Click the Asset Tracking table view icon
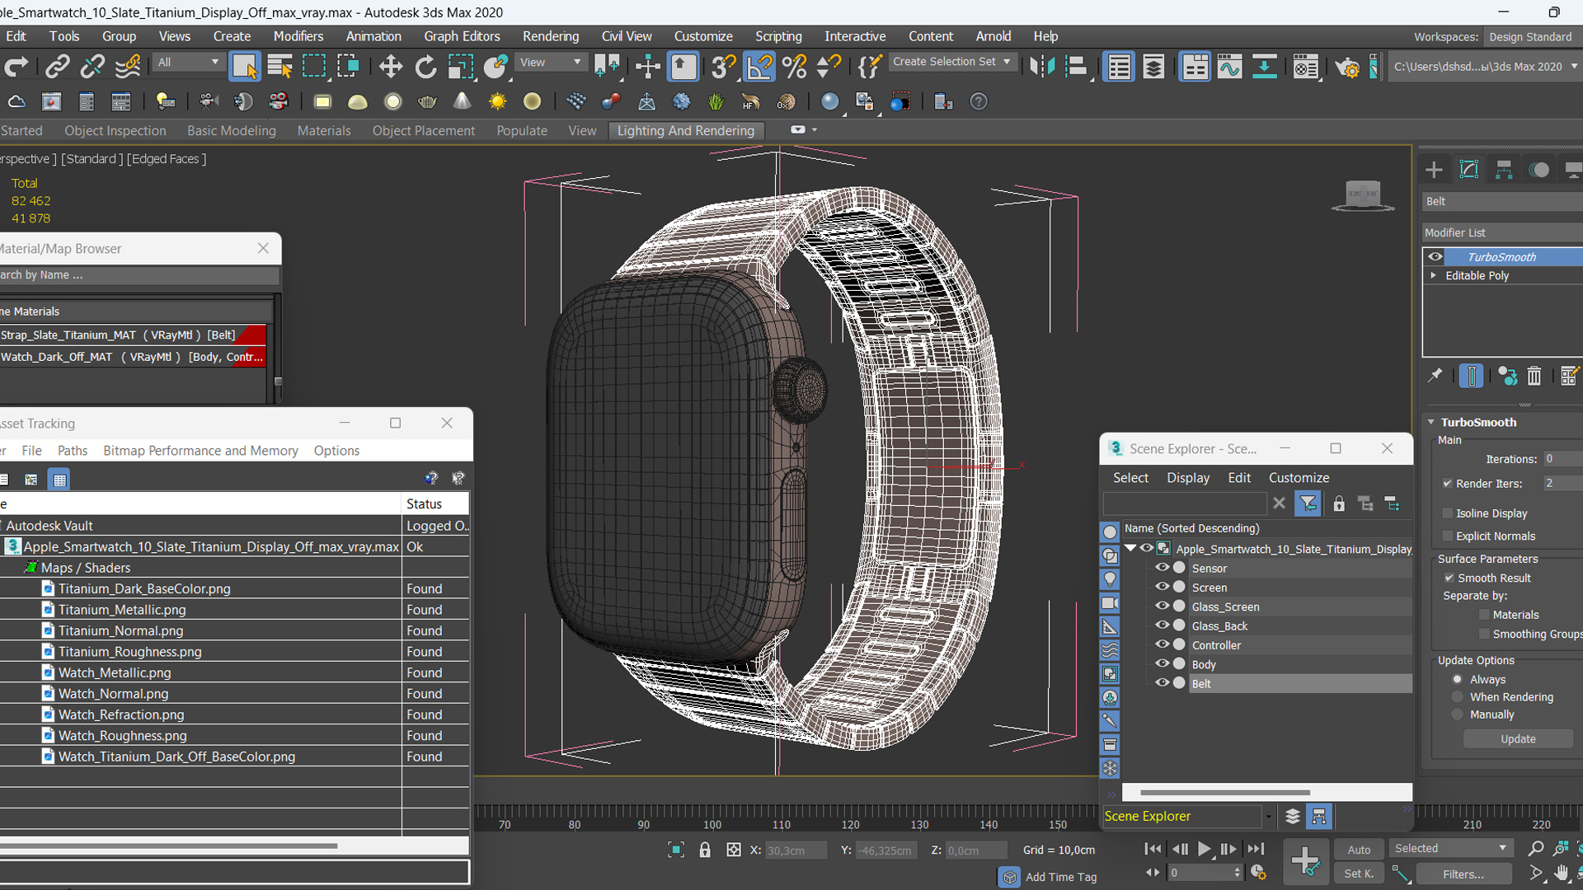Viewport: 1583px width, 890px height. (x=59, y=480)
